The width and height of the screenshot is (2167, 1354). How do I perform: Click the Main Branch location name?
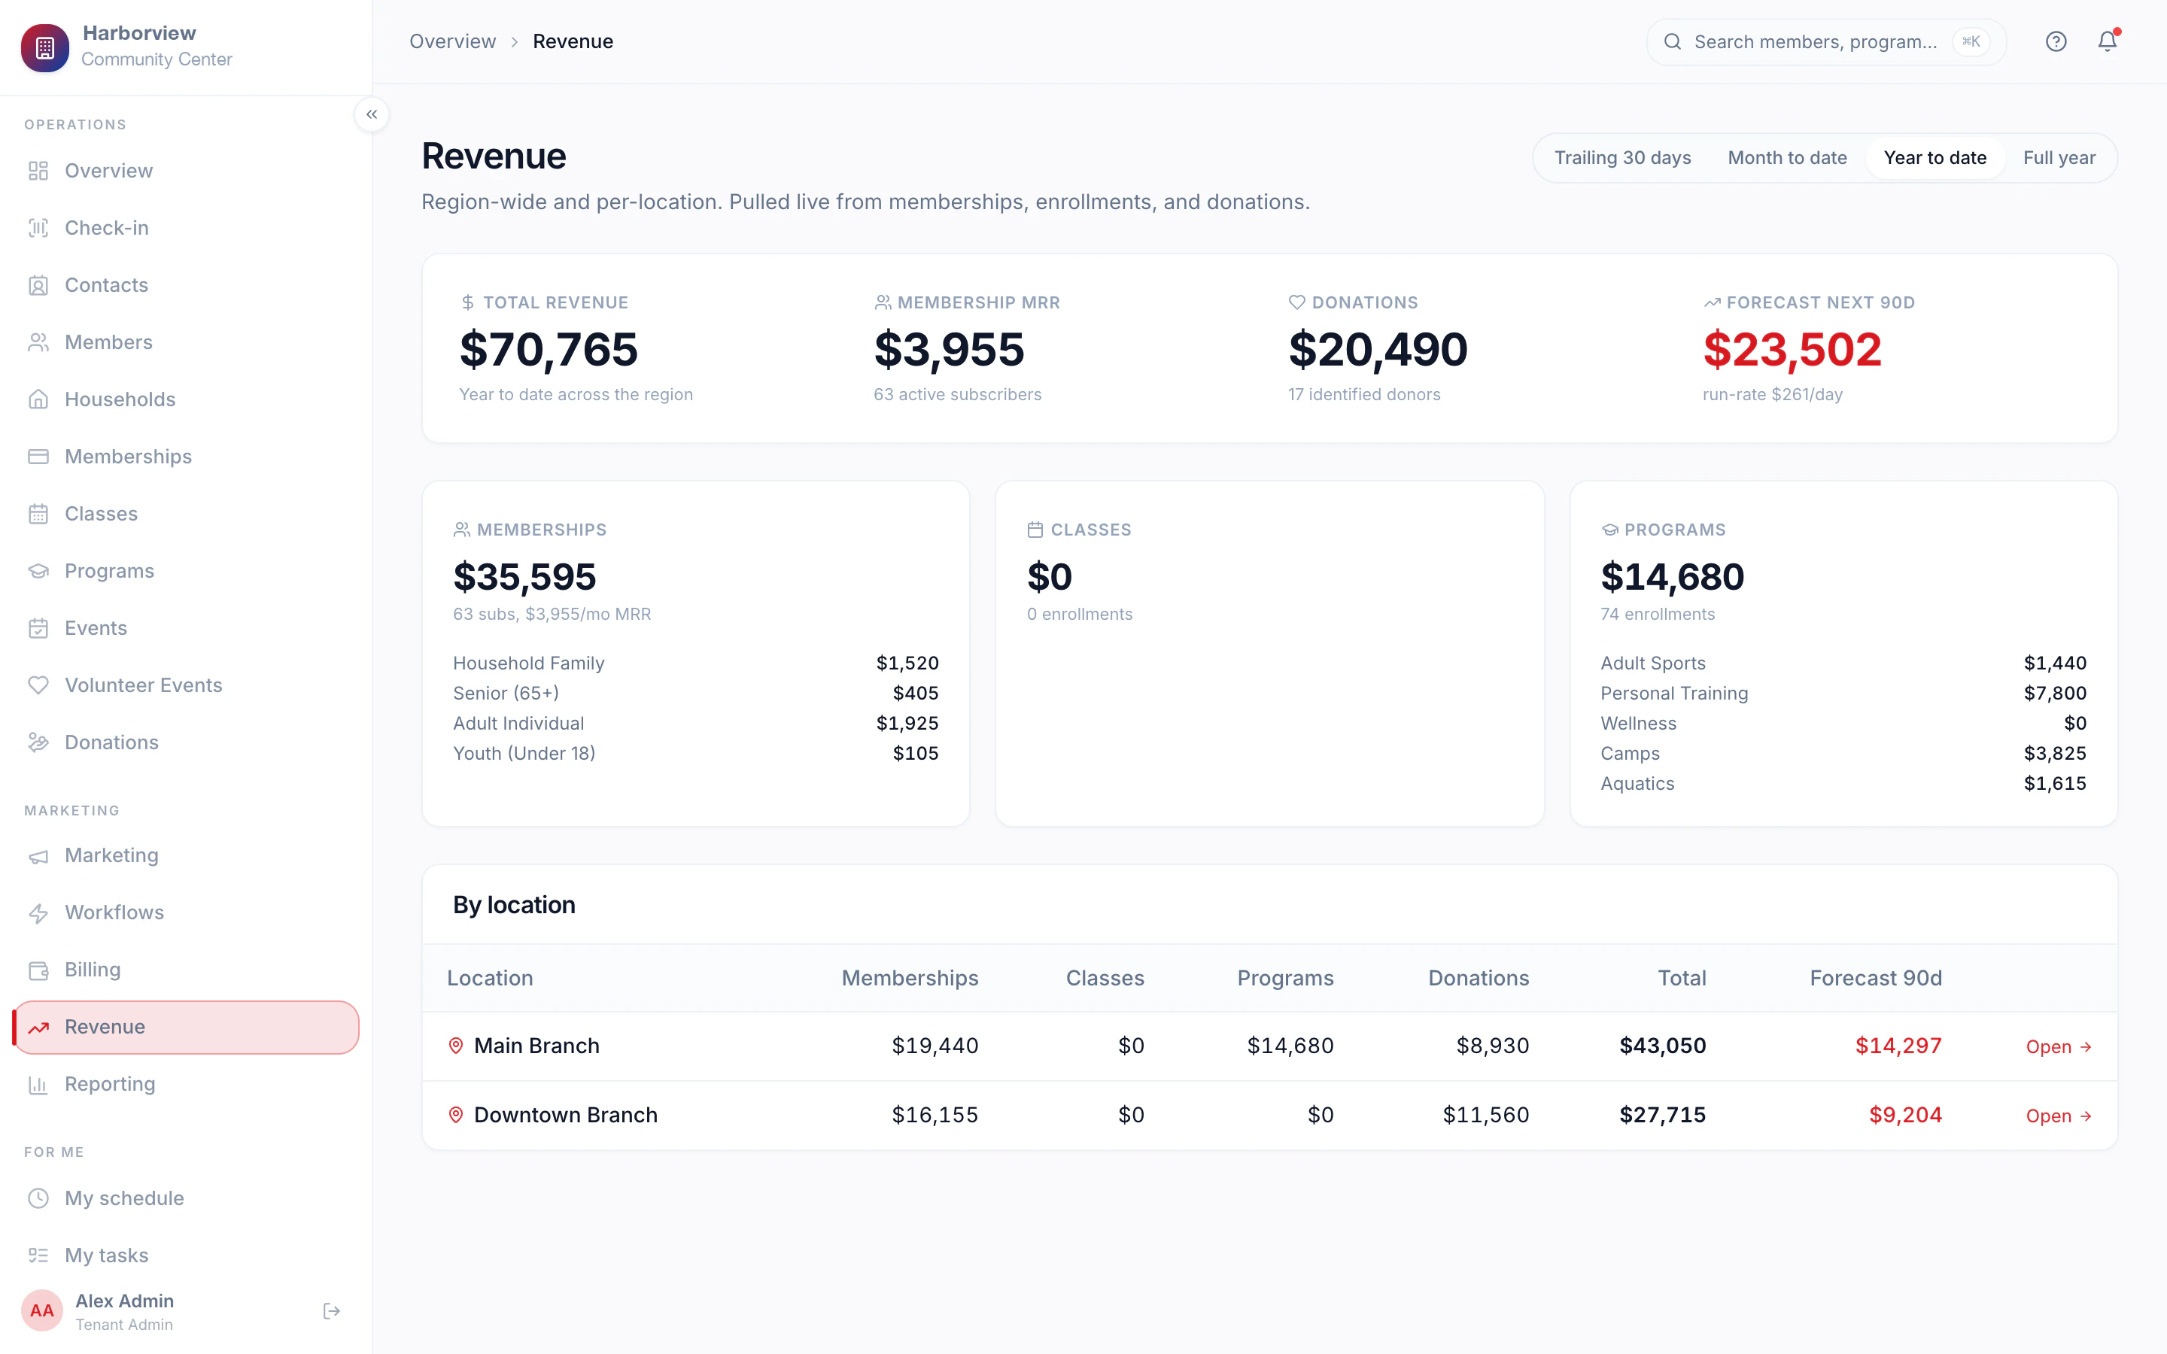coord(536,1046)
